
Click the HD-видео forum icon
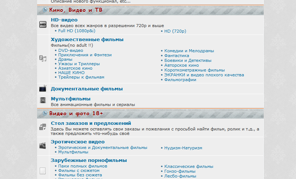coord(43,25)
